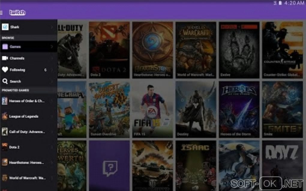Click the purple Games icon
Screen dimensions: 306x191
(5, 47)
